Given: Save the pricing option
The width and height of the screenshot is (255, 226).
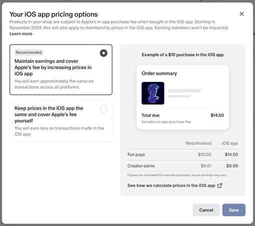Looking at the screenshot, I should (x=233, y=210).
